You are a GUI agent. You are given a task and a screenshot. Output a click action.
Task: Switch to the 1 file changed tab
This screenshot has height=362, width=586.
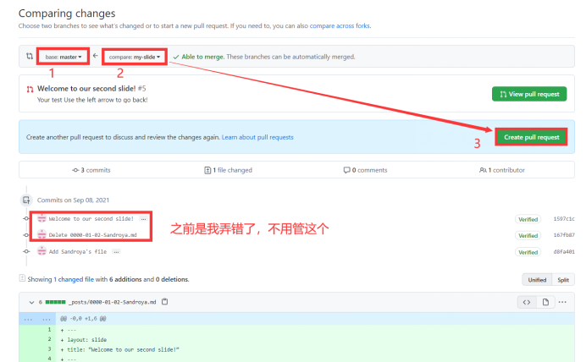229,170
